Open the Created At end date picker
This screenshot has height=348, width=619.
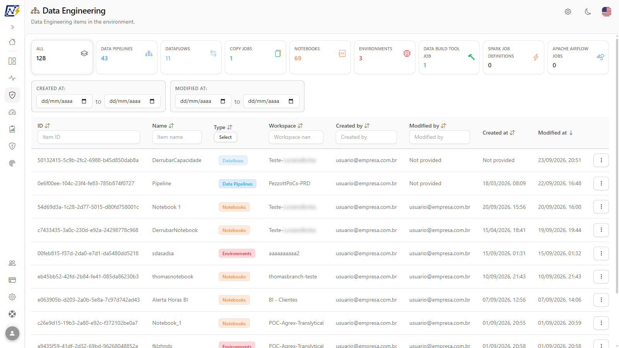(152, 101)
